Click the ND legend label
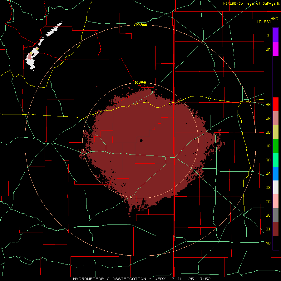 click(268, 243)
